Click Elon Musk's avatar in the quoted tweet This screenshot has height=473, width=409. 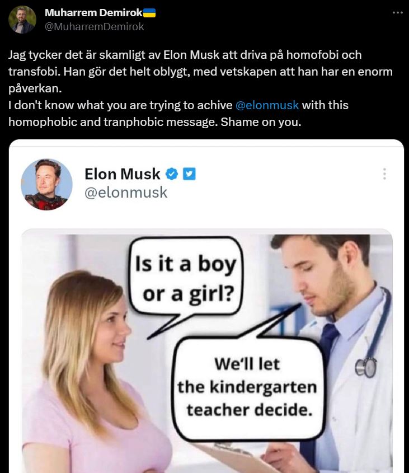pos(46,184)
